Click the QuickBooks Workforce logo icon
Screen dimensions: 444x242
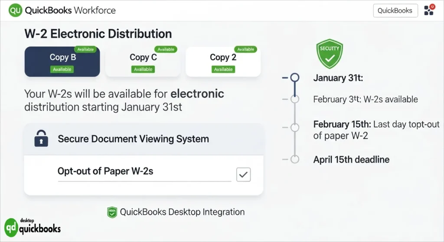15,10
